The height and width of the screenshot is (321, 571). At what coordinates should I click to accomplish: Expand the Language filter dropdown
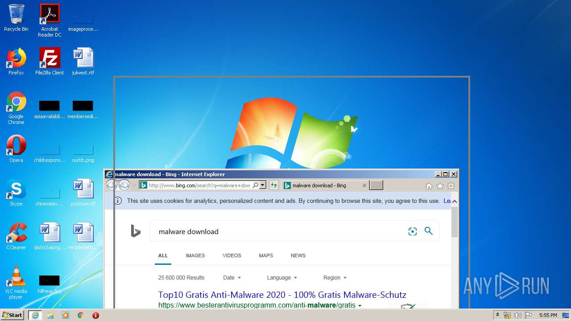click(282, 278)
